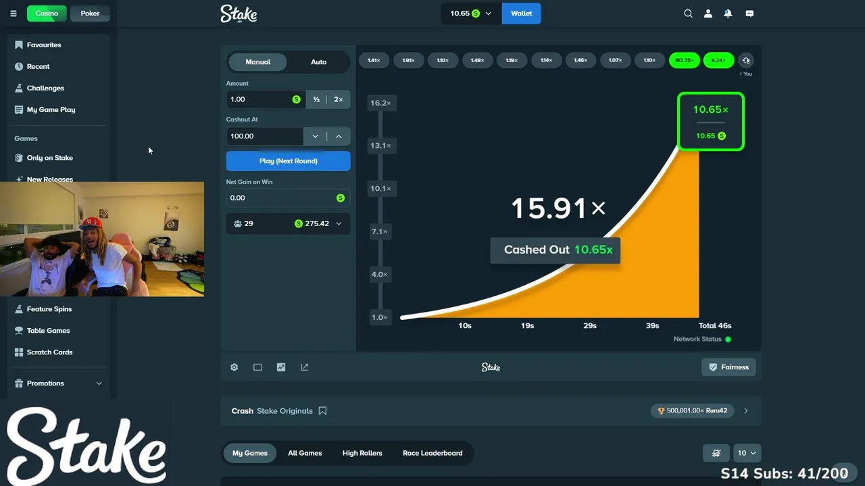Bookmark Crash game as favourite
865x486 pixels.
click(x=322, y=410)
